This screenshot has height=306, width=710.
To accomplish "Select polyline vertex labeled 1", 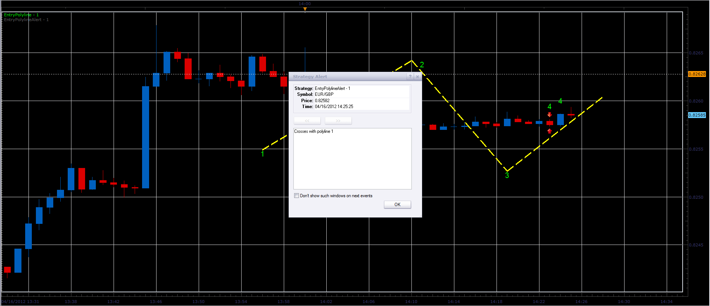I will click(x=262, y=154).
